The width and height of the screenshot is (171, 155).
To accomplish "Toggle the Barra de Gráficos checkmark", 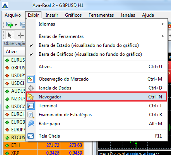I will pos(31,54).
